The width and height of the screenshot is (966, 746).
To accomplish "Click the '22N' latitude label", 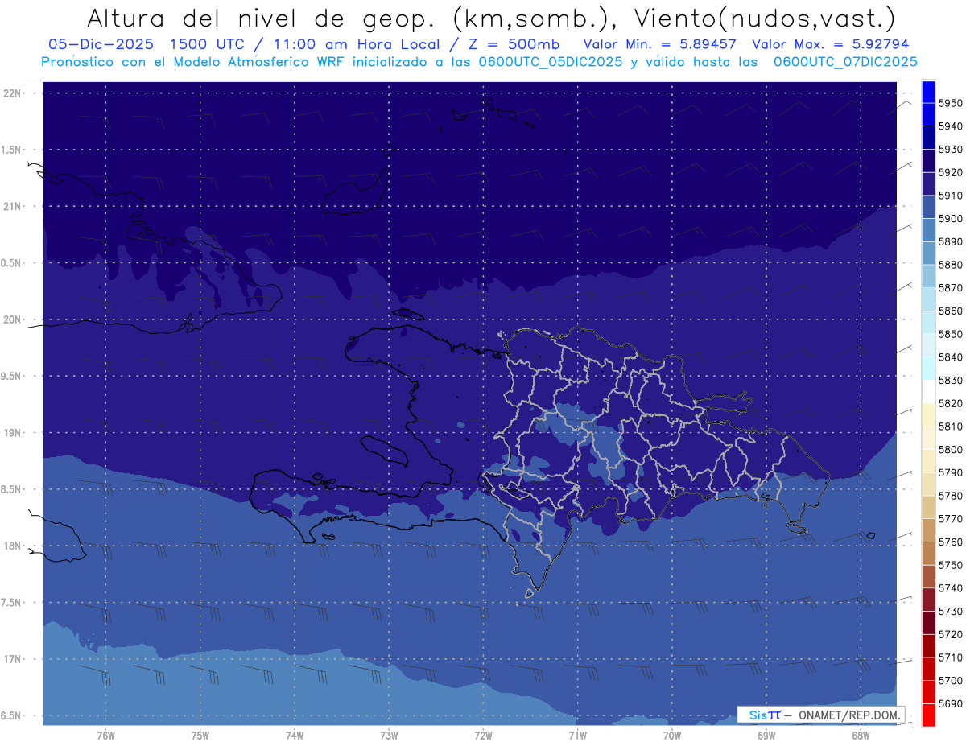I will pos(14,93).
